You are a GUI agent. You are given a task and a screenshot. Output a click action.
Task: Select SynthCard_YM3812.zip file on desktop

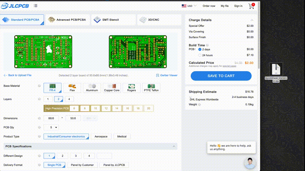click(276, 73)
